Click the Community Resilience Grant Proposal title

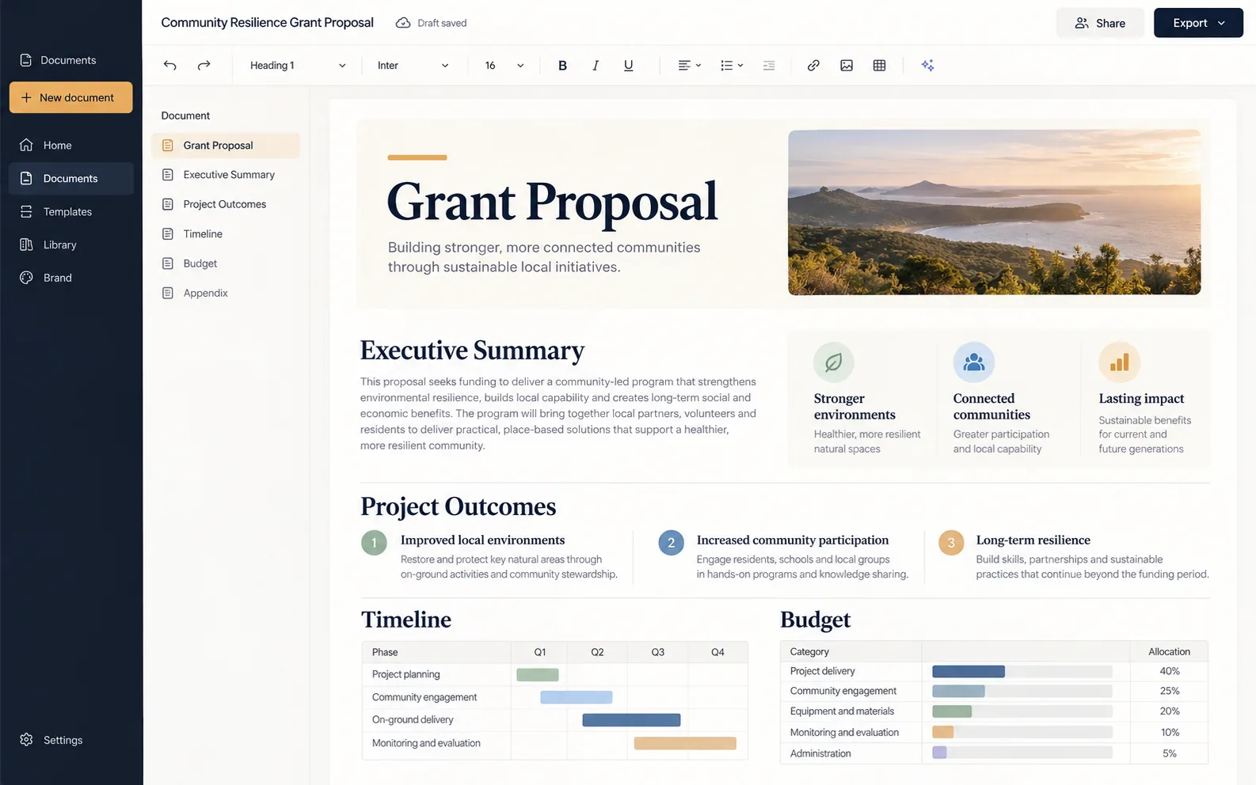point(268,23)
